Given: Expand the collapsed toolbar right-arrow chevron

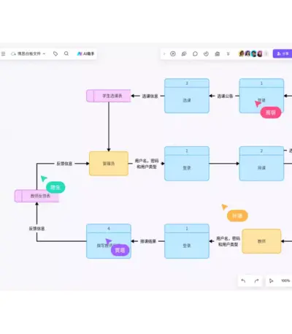Looking at the screenshot, I should coord(164,54).
